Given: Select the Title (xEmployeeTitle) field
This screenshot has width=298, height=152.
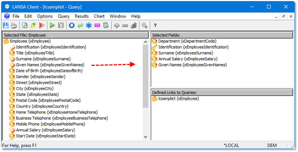Looking at the screenshot, I should 32,53.
